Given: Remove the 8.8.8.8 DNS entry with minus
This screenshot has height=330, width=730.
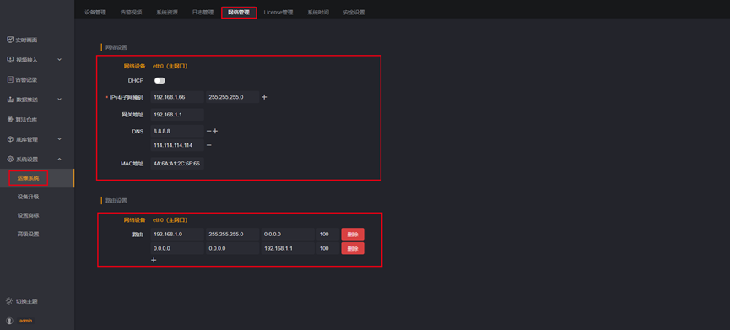Looking at the screenshot, I should click(208, 132).
